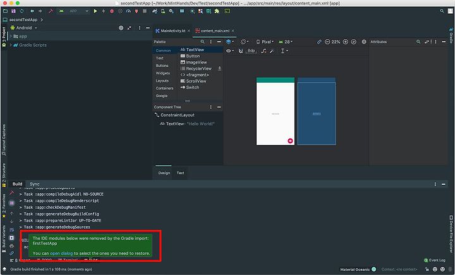The image size is (455, 275).
Task: Click the Open folder icon in main toolbar
Action: pyautogui.click(x=5, y=11)
